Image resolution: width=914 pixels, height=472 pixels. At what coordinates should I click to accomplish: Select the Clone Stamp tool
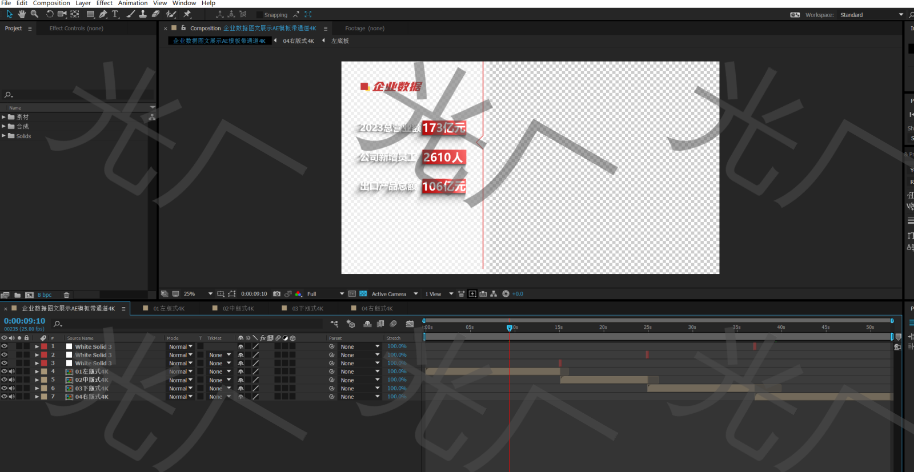click(143, 14)
